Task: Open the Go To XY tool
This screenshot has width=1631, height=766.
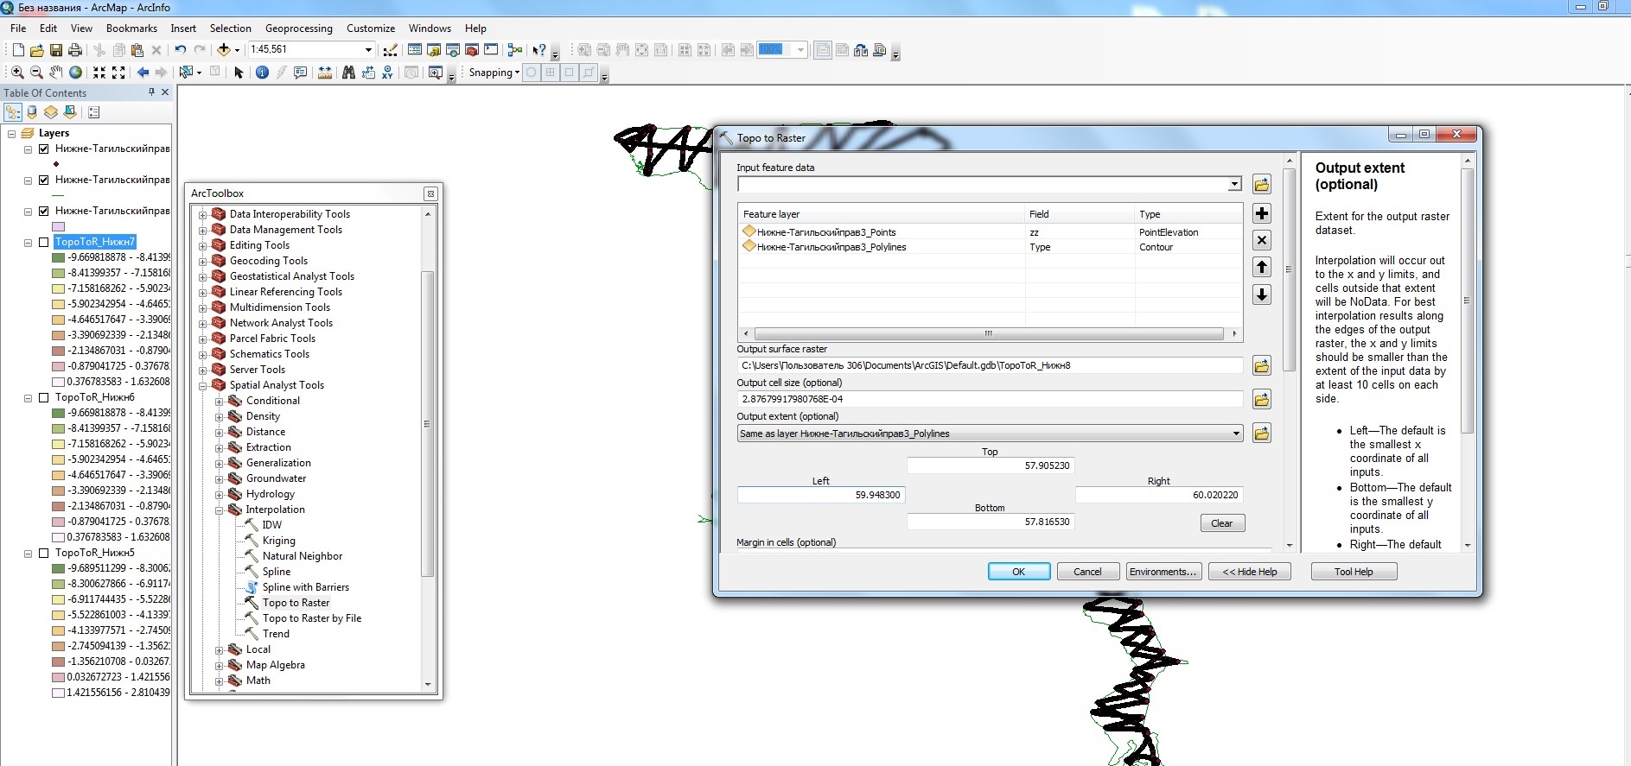Action: click(x=387, y=73)
